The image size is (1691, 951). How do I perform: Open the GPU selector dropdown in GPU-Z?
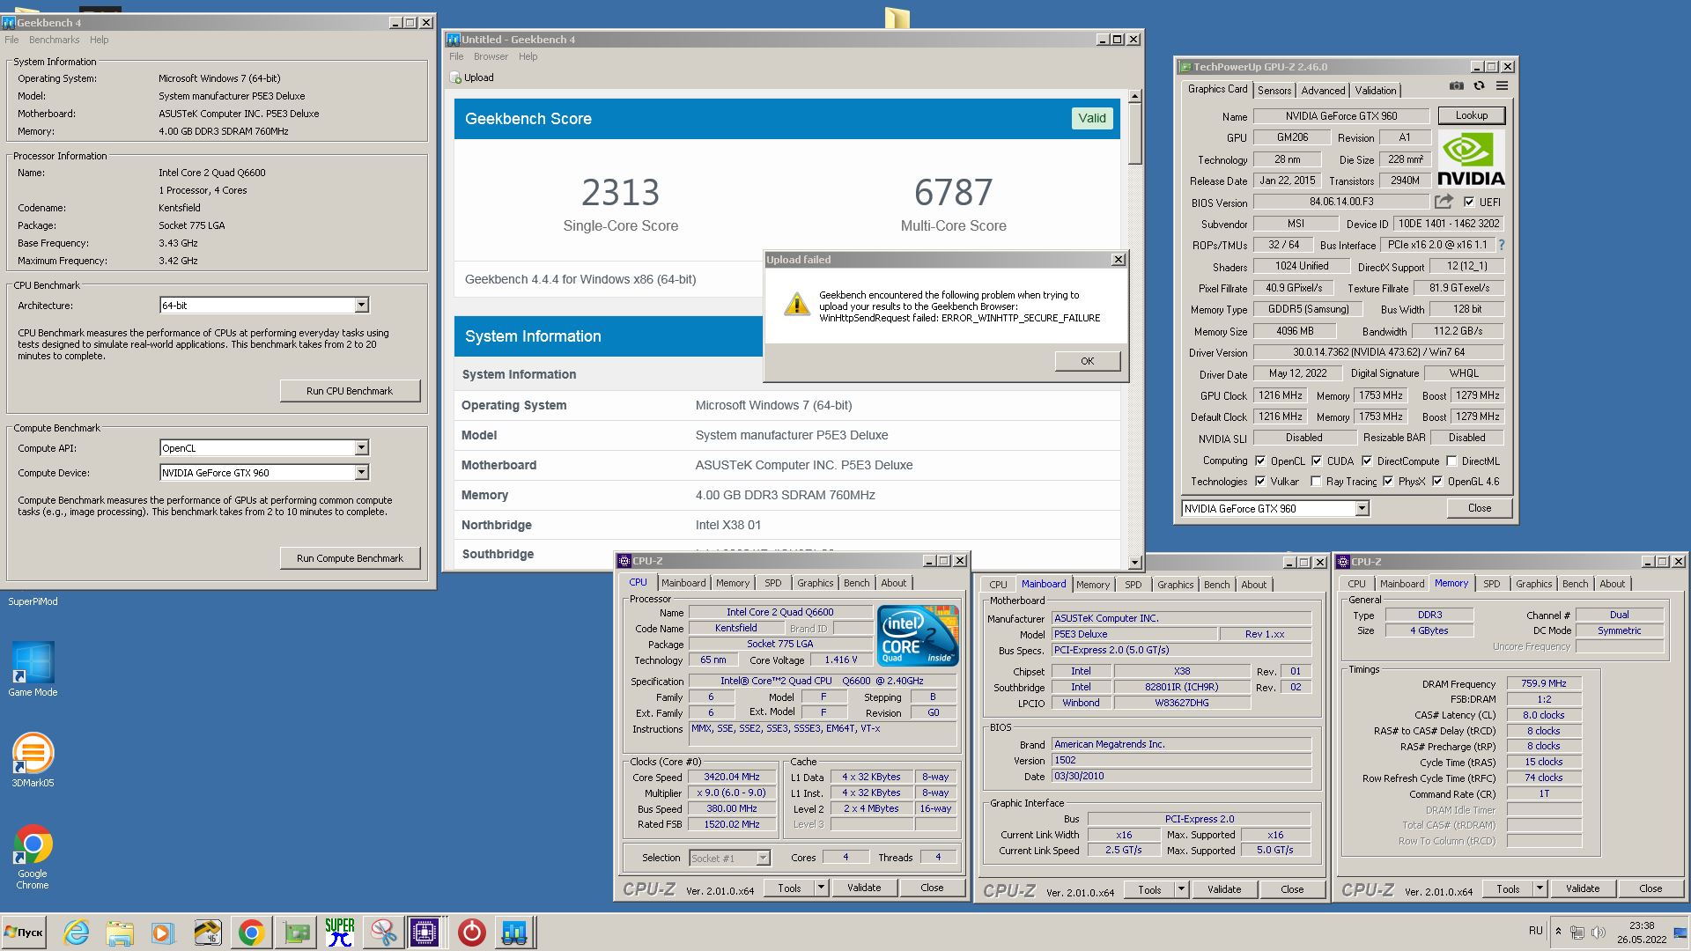tap(1362, 508)
